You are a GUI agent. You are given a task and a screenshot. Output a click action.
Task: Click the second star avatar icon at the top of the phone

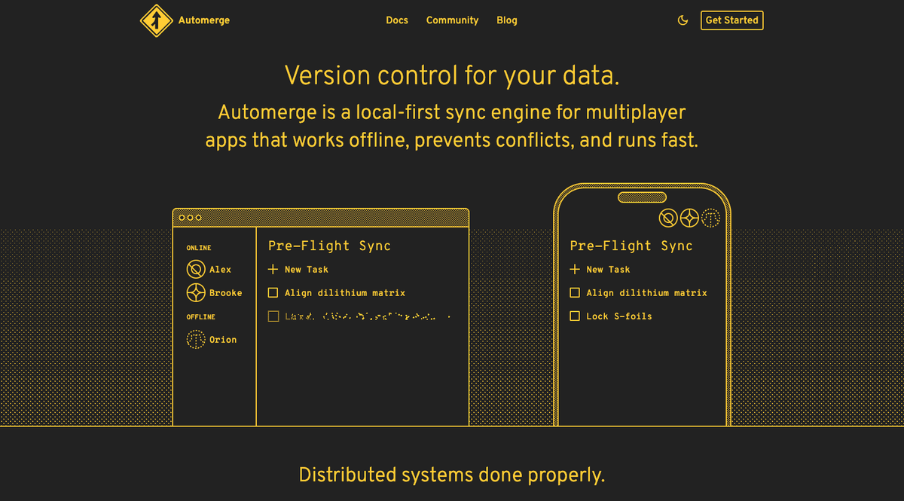point(689,218)
